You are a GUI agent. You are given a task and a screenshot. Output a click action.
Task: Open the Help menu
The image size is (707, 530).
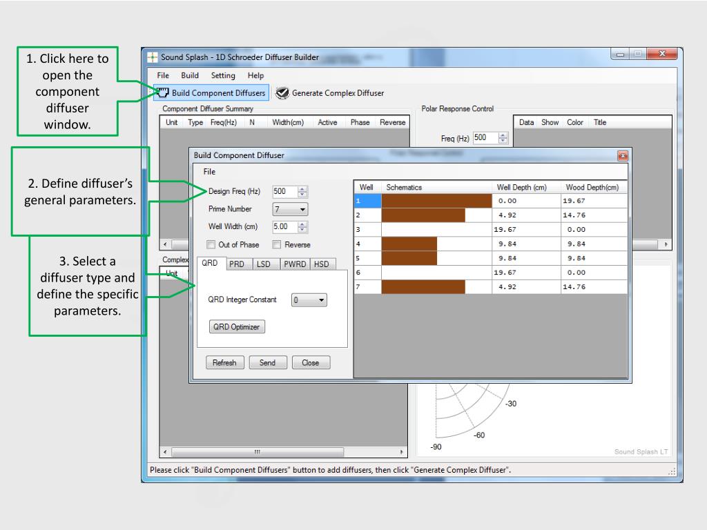[x=255, y=75]
